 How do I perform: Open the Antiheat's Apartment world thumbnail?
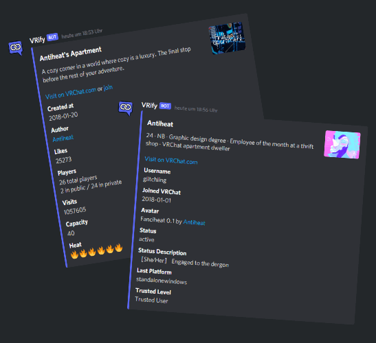[228, 38]
